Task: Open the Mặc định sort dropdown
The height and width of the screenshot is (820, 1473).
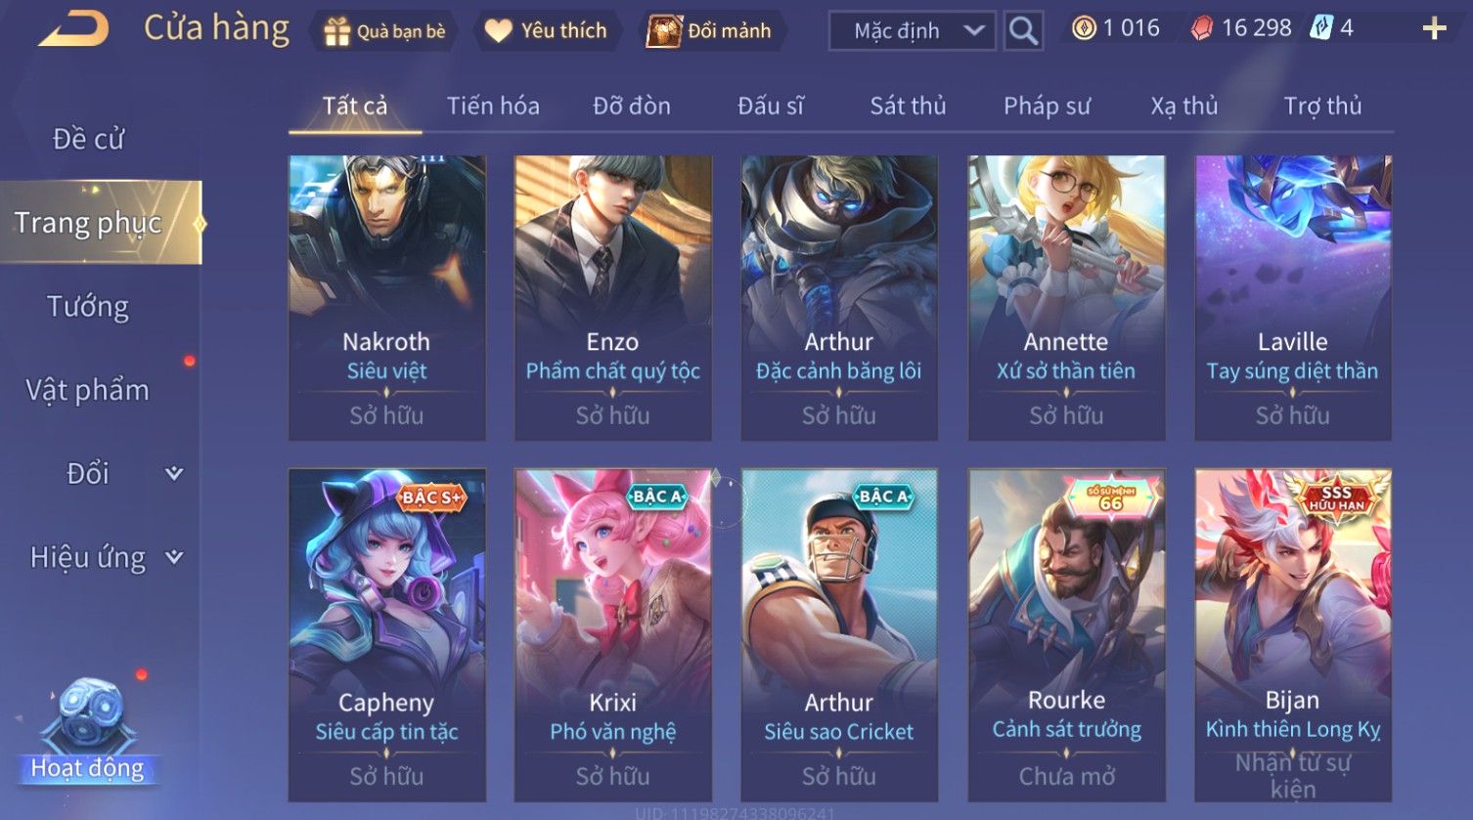Action: [x=913, y=31]
